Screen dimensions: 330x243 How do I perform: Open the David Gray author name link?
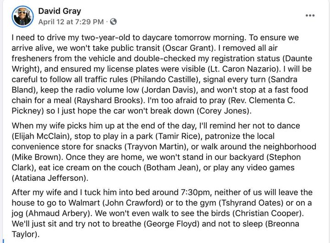pos(60,11)
